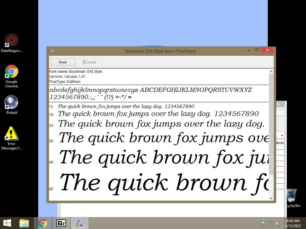Click the 'Version: Version 1.01' text
Image resolution: width=306 pixels, height=229 pixels.
[x=67, y=77]
